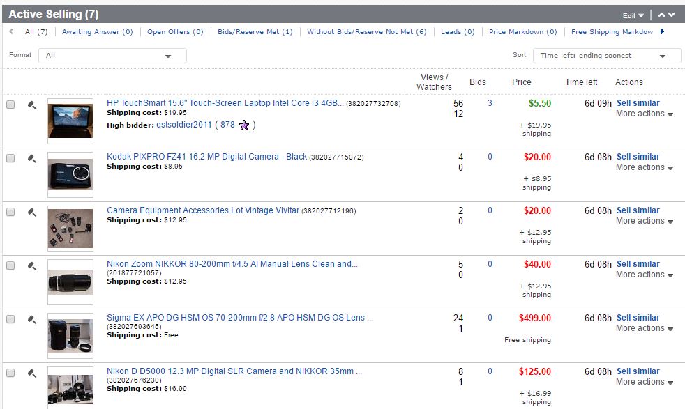Expand More actions for Kodak PIXPRO listing
This screenshot has height=409, width=685.
point(644,167)
